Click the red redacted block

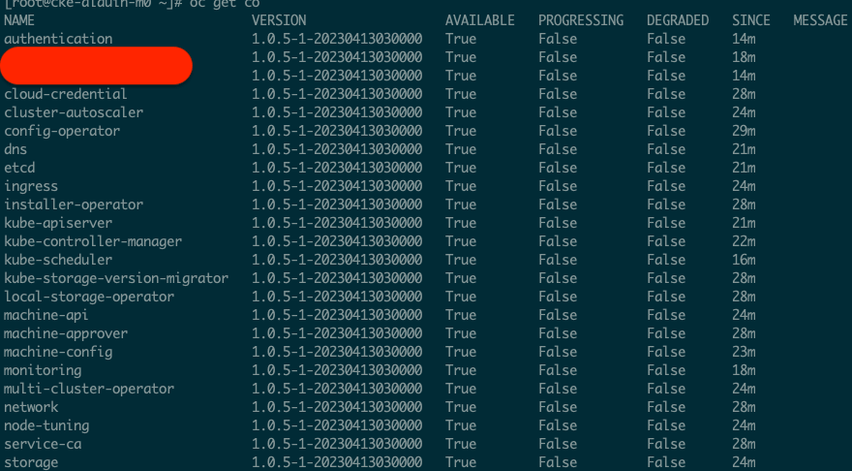click(x=95, y=64)
